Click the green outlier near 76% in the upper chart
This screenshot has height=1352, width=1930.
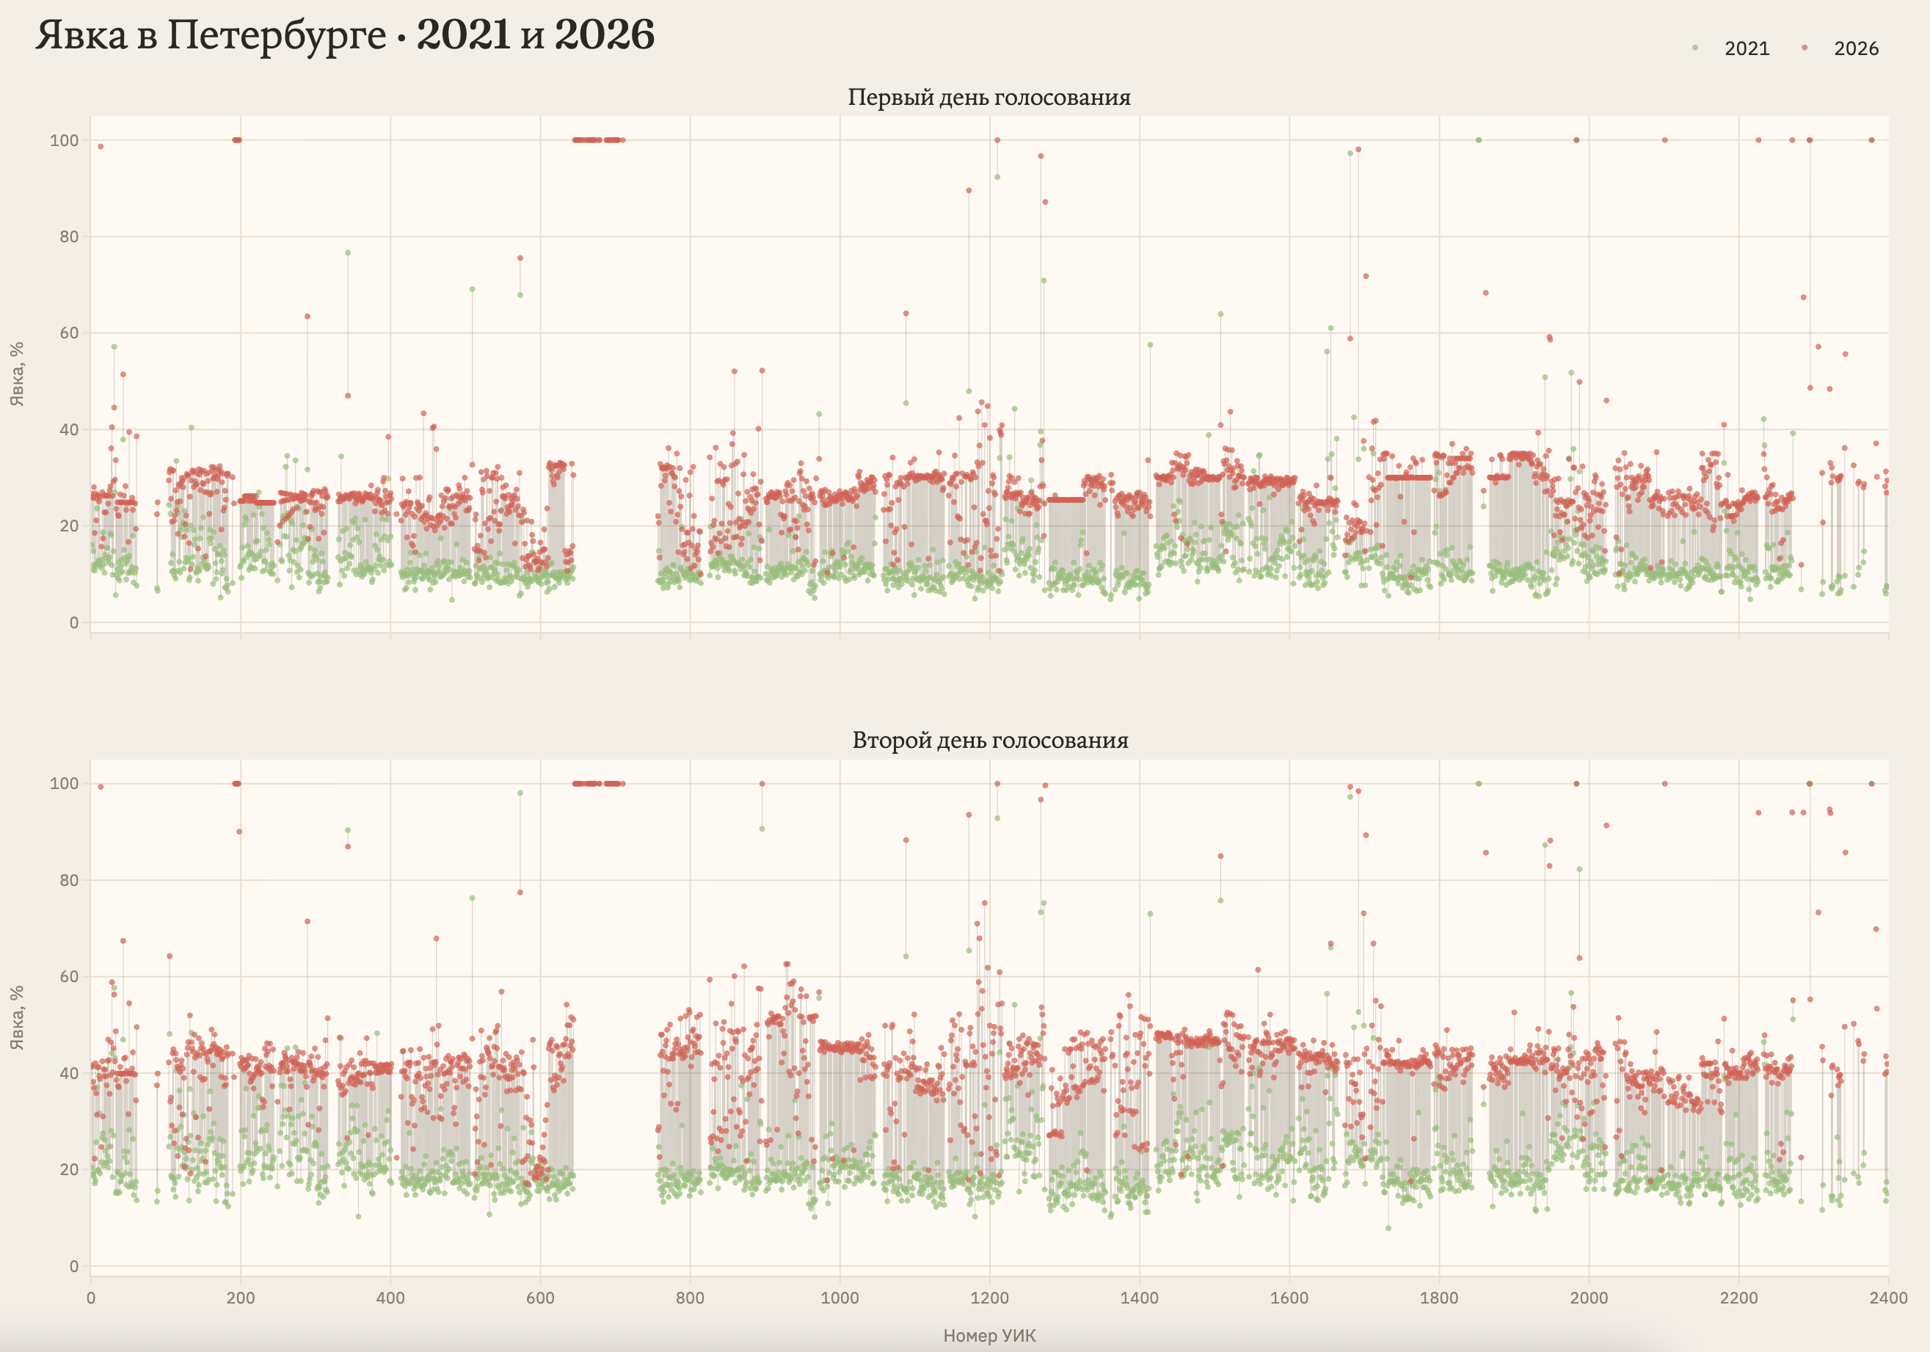tap(347, 252)
